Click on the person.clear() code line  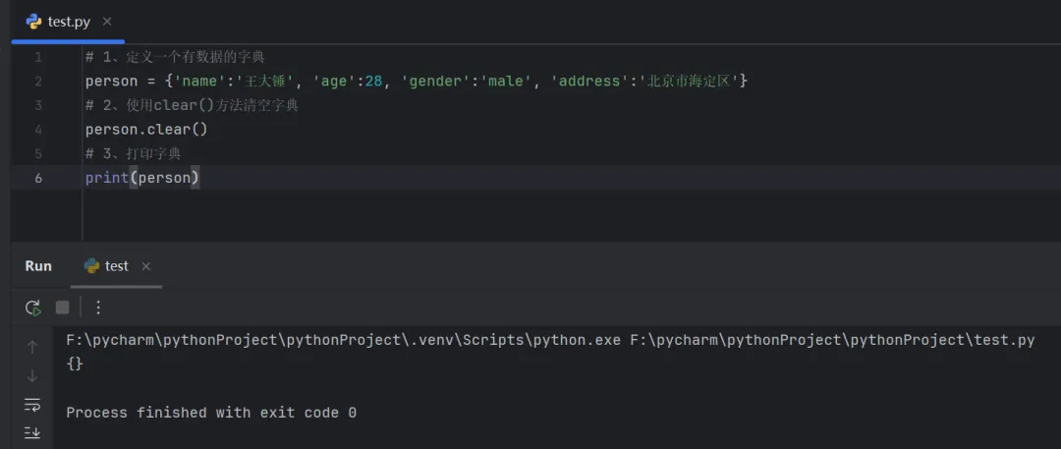[146, 129]
